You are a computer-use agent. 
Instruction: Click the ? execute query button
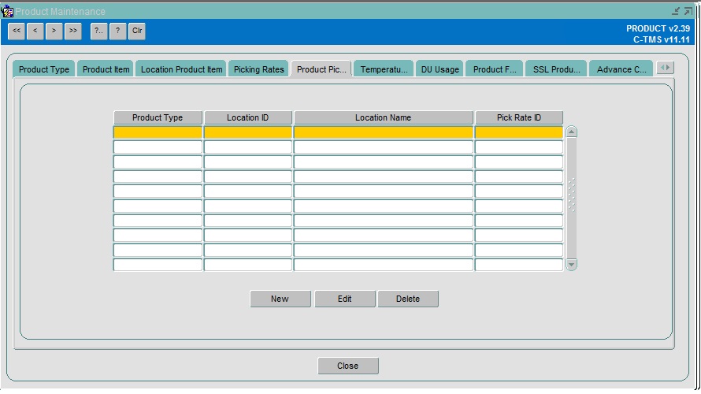[118, 31]
